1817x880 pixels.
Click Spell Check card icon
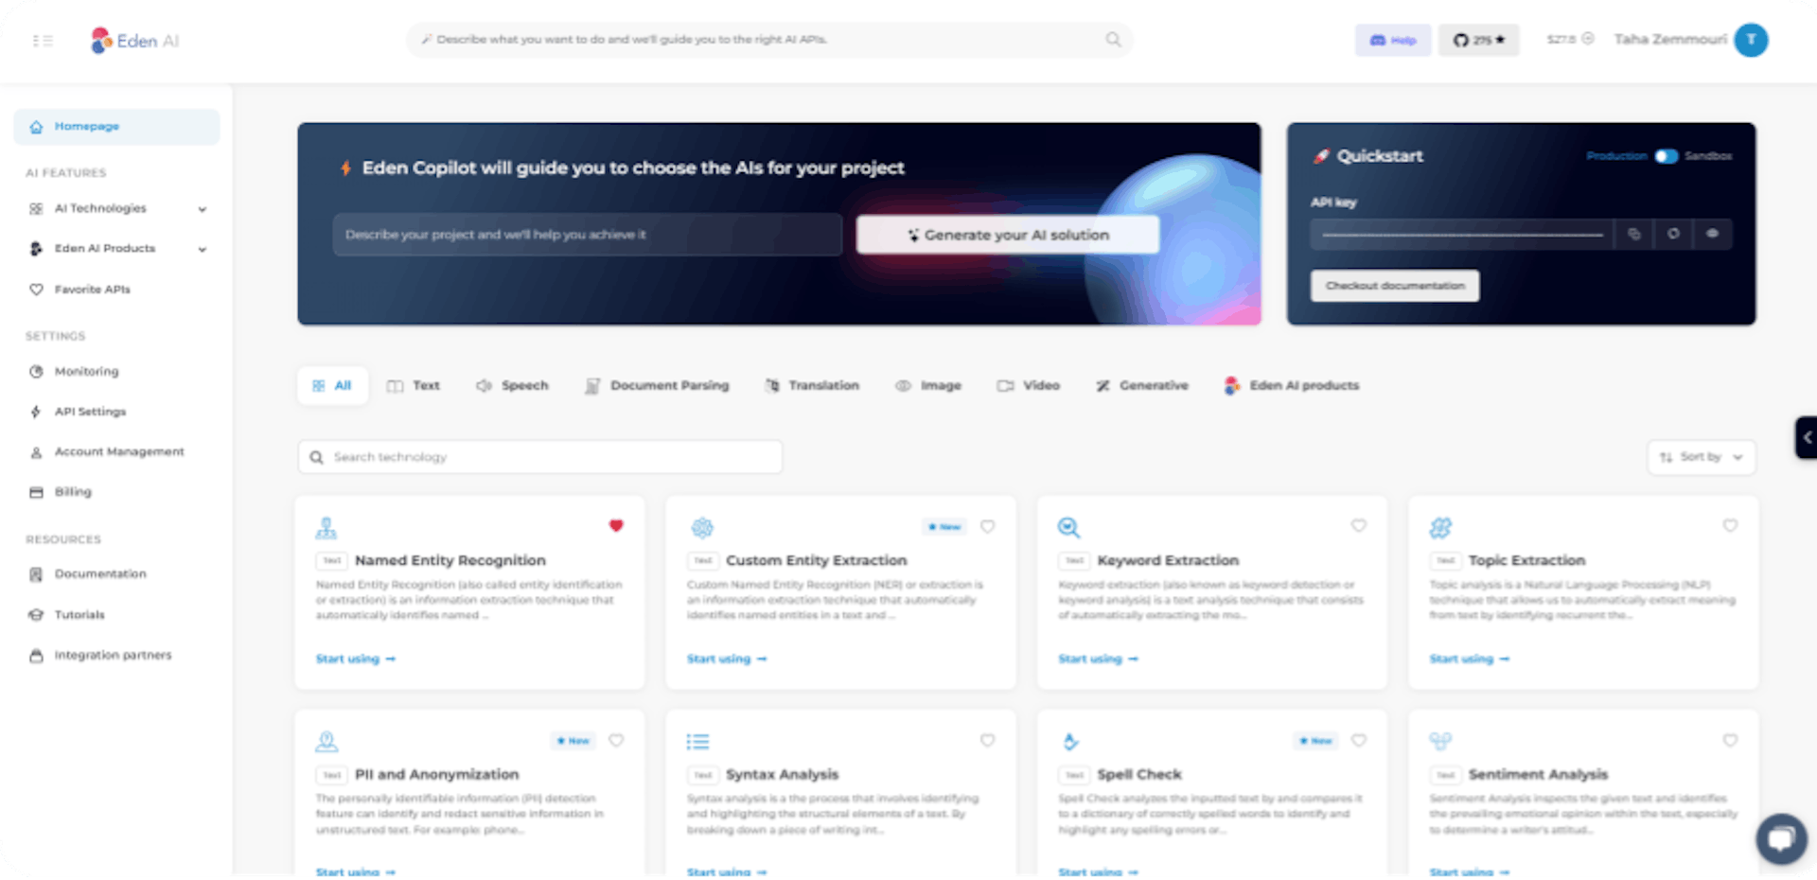pos(1070,742)
